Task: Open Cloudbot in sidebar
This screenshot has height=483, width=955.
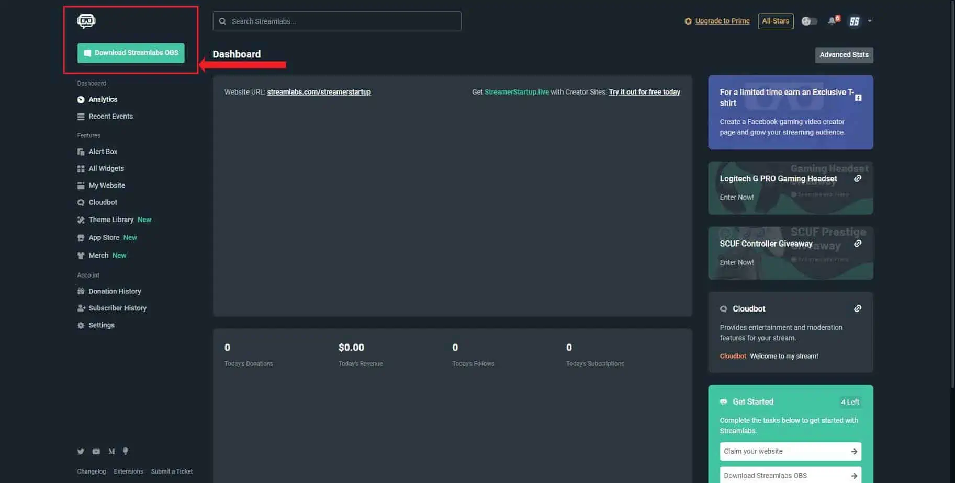Action: pyautogui.click(x=103, y=202)
